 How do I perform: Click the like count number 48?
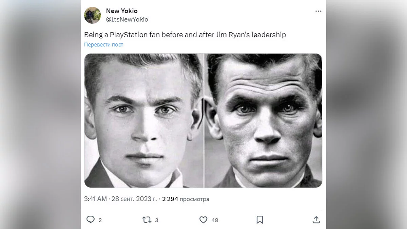tap(215, 220)
